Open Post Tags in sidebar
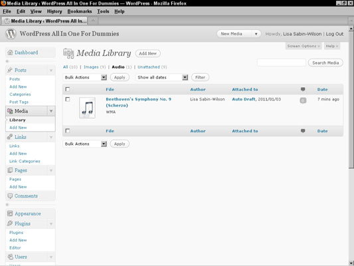The image size is (354, 266). [19, 102]
